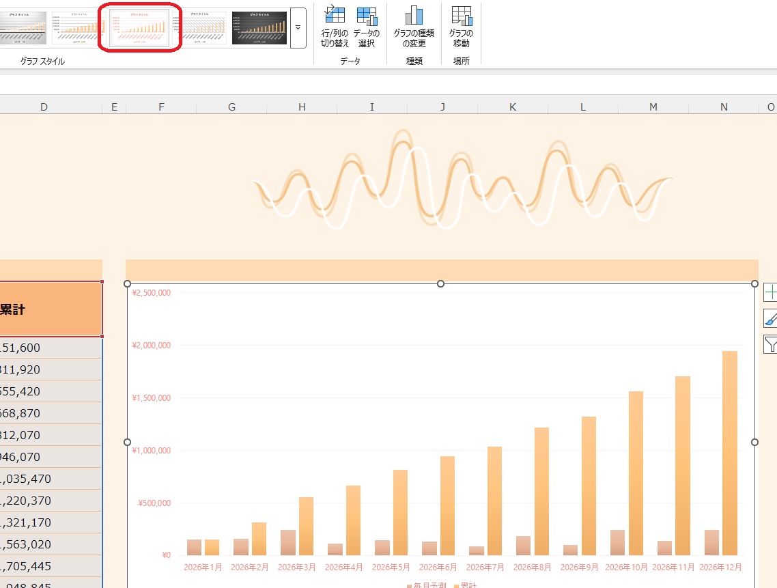Screen dimensions: 777x588
Task: Expand the chart styles gallery dropdown
Action: (298, 28)
